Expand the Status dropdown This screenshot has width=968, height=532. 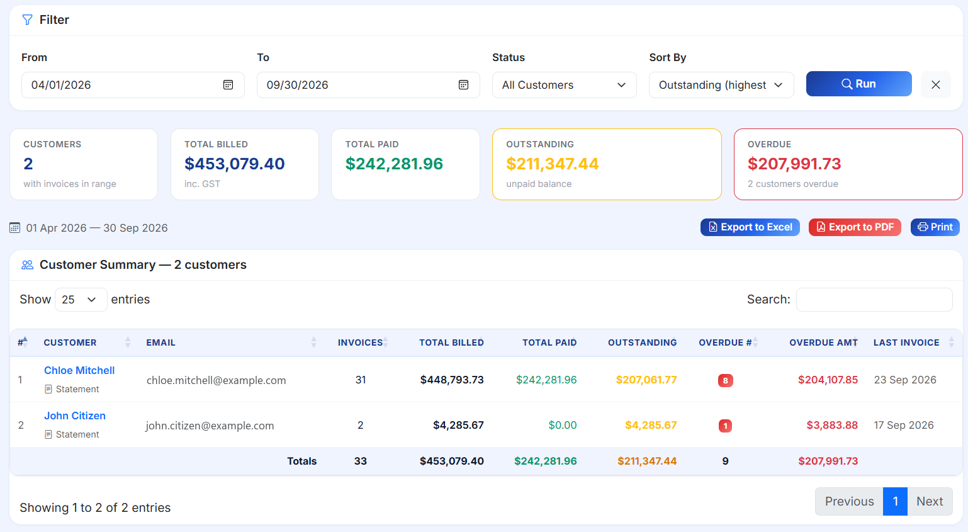tap(565, 85)
